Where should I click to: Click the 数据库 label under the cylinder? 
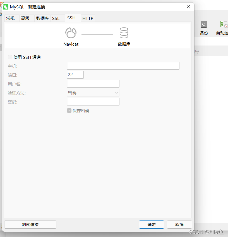point(124,44)
